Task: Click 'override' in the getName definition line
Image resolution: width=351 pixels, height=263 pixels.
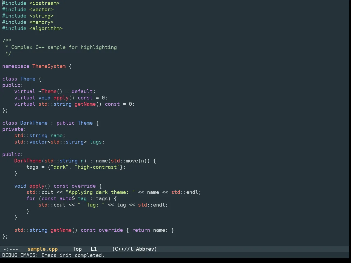Action: pos(111,230)
